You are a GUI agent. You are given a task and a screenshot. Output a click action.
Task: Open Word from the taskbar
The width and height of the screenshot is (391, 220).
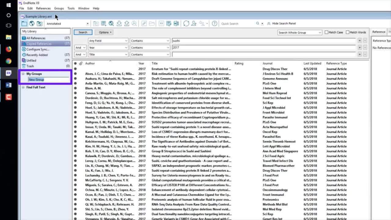(x=9, y=85)
